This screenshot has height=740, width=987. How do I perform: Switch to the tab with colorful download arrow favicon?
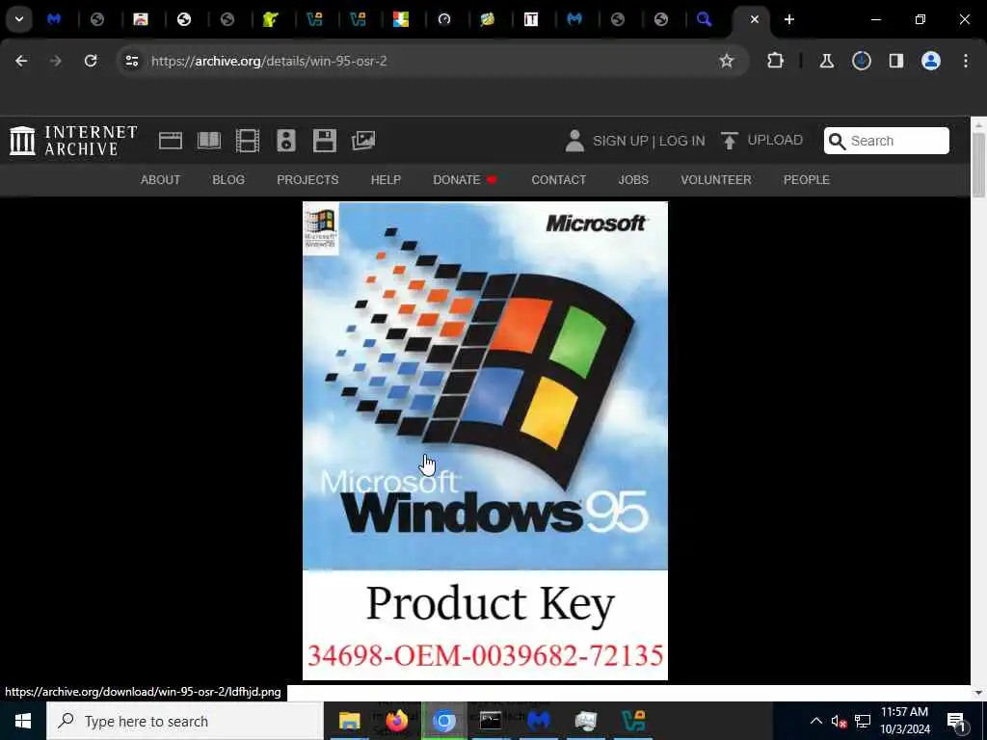click(401, 19)
